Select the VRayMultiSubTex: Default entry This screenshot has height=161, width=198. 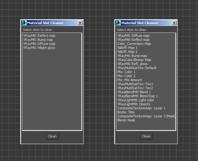pos(137,68)
